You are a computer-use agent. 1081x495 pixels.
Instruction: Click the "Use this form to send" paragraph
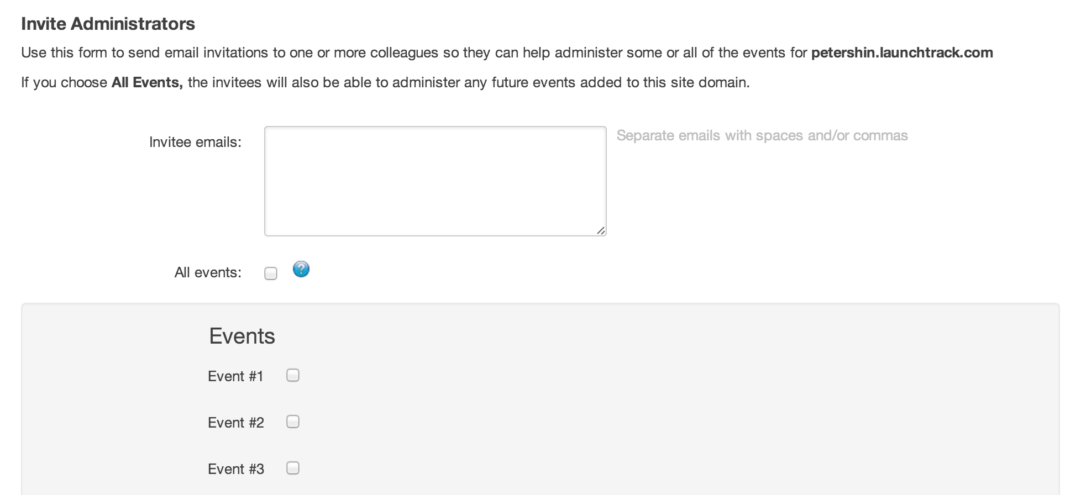click(x=507, y=52)
